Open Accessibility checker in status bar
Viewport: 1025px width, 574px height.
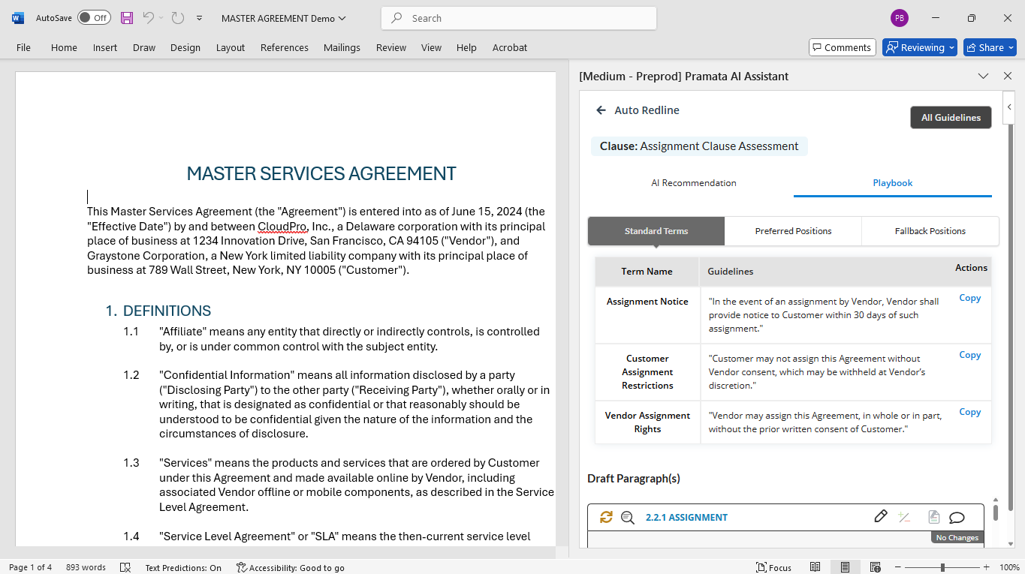[290, 567]
